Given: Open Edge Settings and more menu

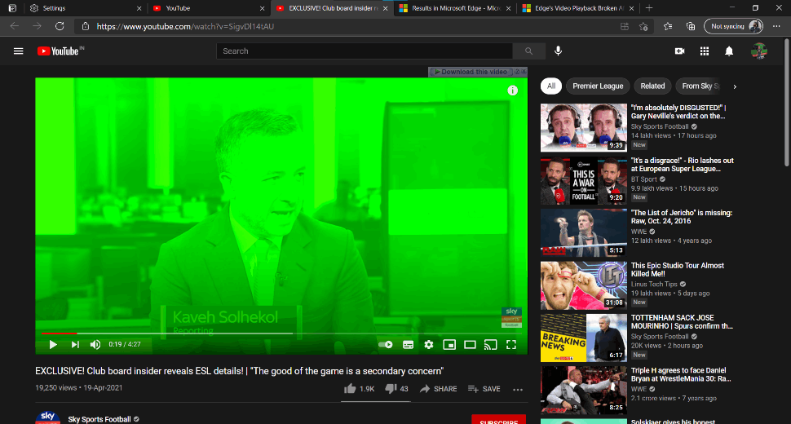Looking at the screenshot, I should (x=776, y=26).
